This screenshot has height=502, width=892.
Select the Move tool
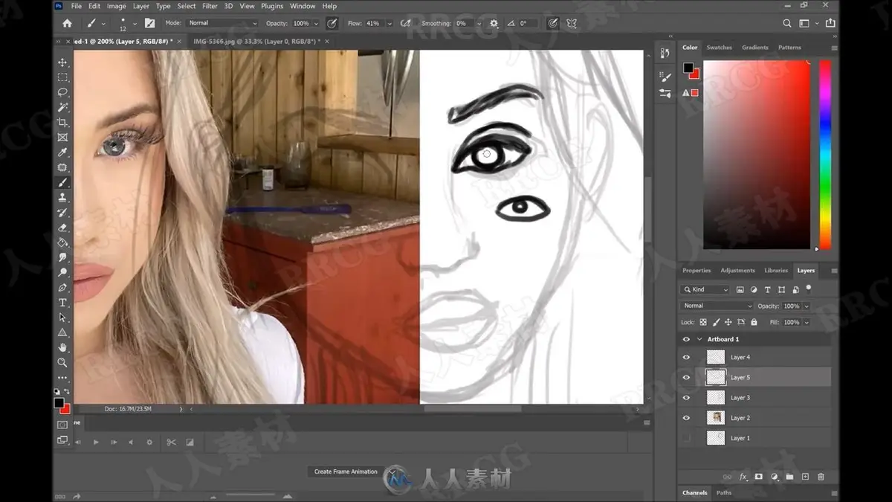point(62,62)
